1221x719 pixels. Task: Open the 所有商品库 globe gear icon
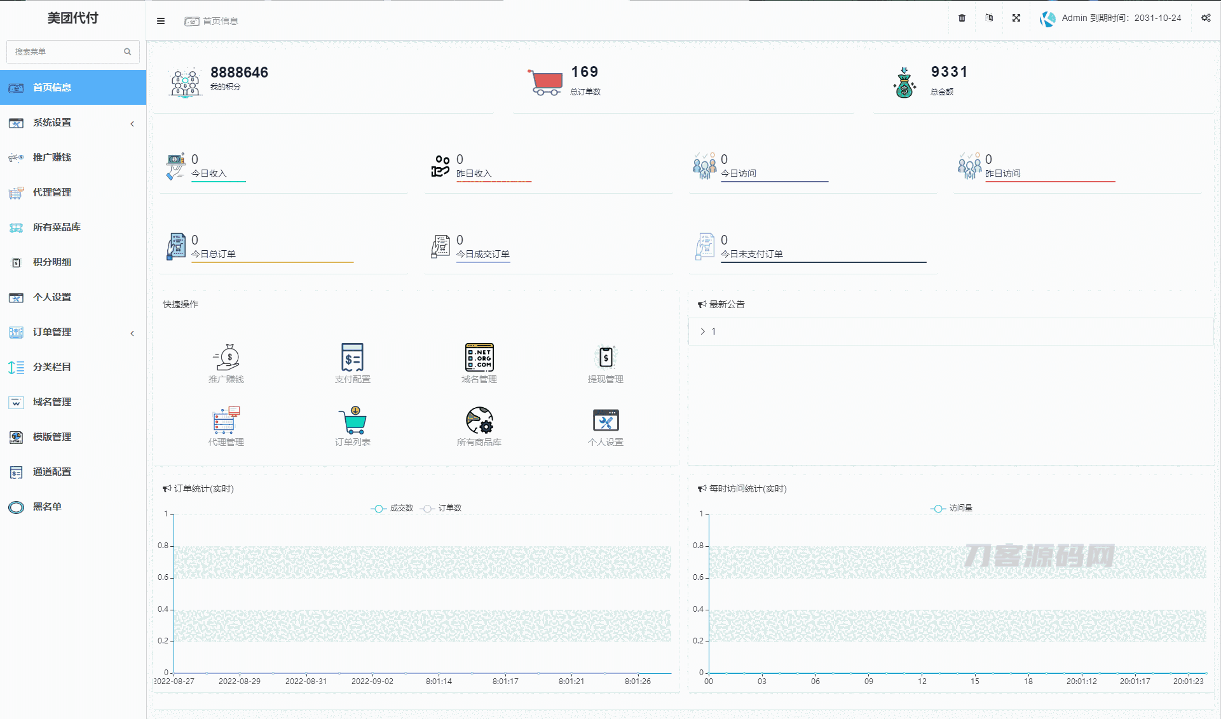tap(479, 420)
